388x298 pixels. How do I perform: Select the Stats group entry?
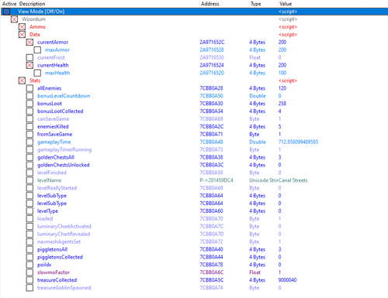(35, 80)
